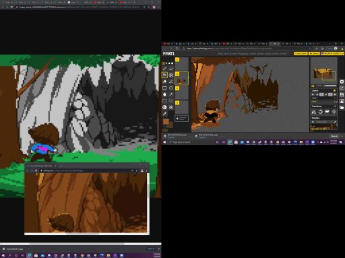Select the Color picker eyedropper tool

(x=164, y=114)
